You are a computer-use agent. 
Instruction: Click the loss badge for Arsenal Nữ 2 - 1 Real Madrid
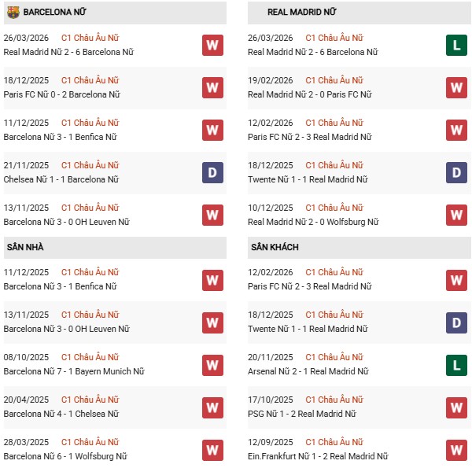(456, 365)
